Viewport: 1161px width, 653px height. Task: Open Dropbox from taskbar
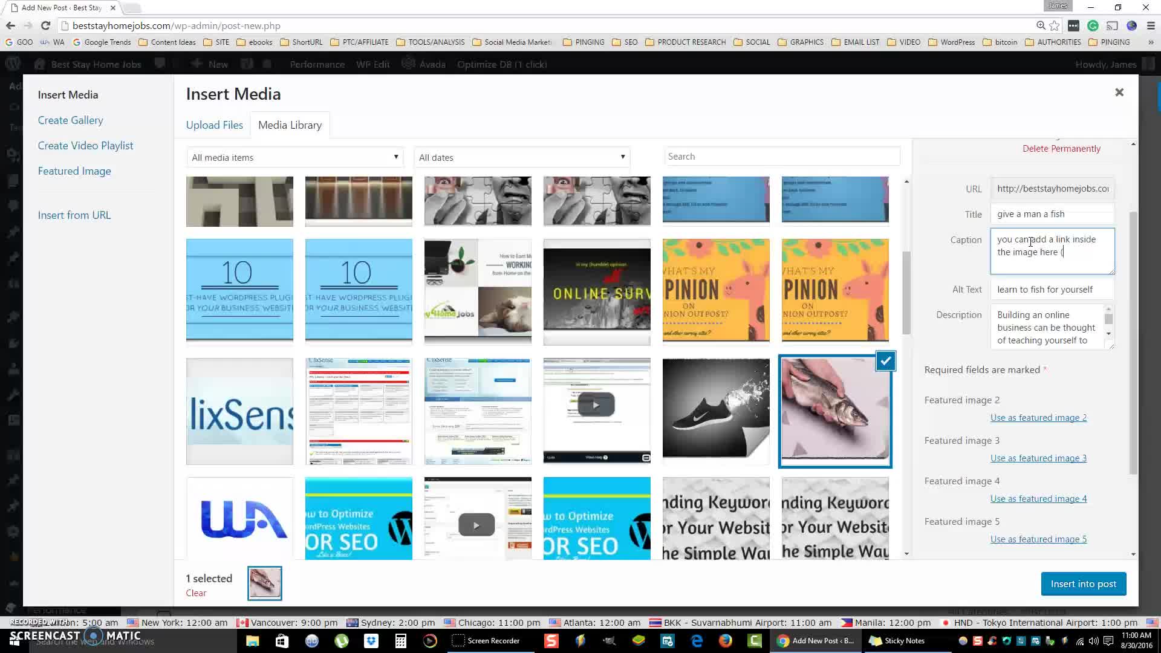pyautogui.click(x=371, y=641)
